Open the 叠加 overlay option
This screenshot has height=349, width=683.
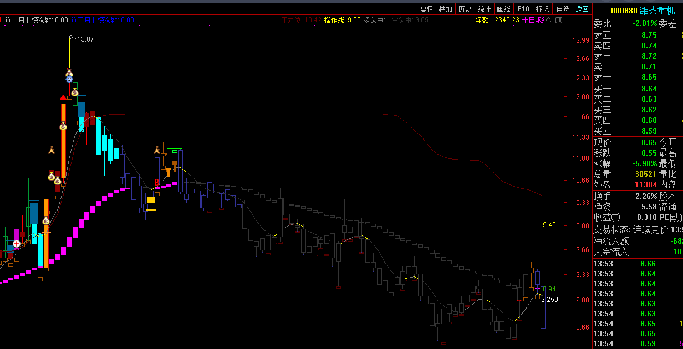pos(445,9)
